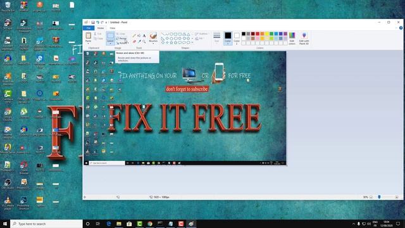The width and height of the screenshot is (405, 228).
Task: Expand the Shapes gallery more arrow
Action: [x=192, y=42]
